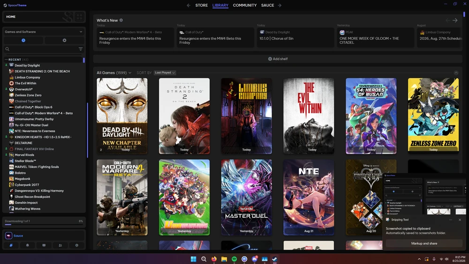Open Sauce profile name link
This screenshot has height=264, width=469.
tap(18, 235)
